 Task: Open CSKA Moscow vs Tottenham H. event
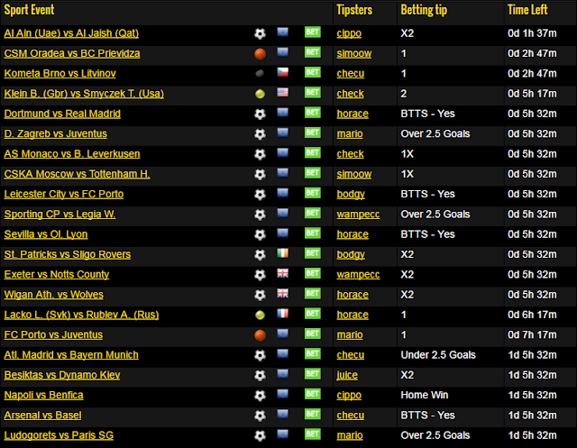click(78, 174)
